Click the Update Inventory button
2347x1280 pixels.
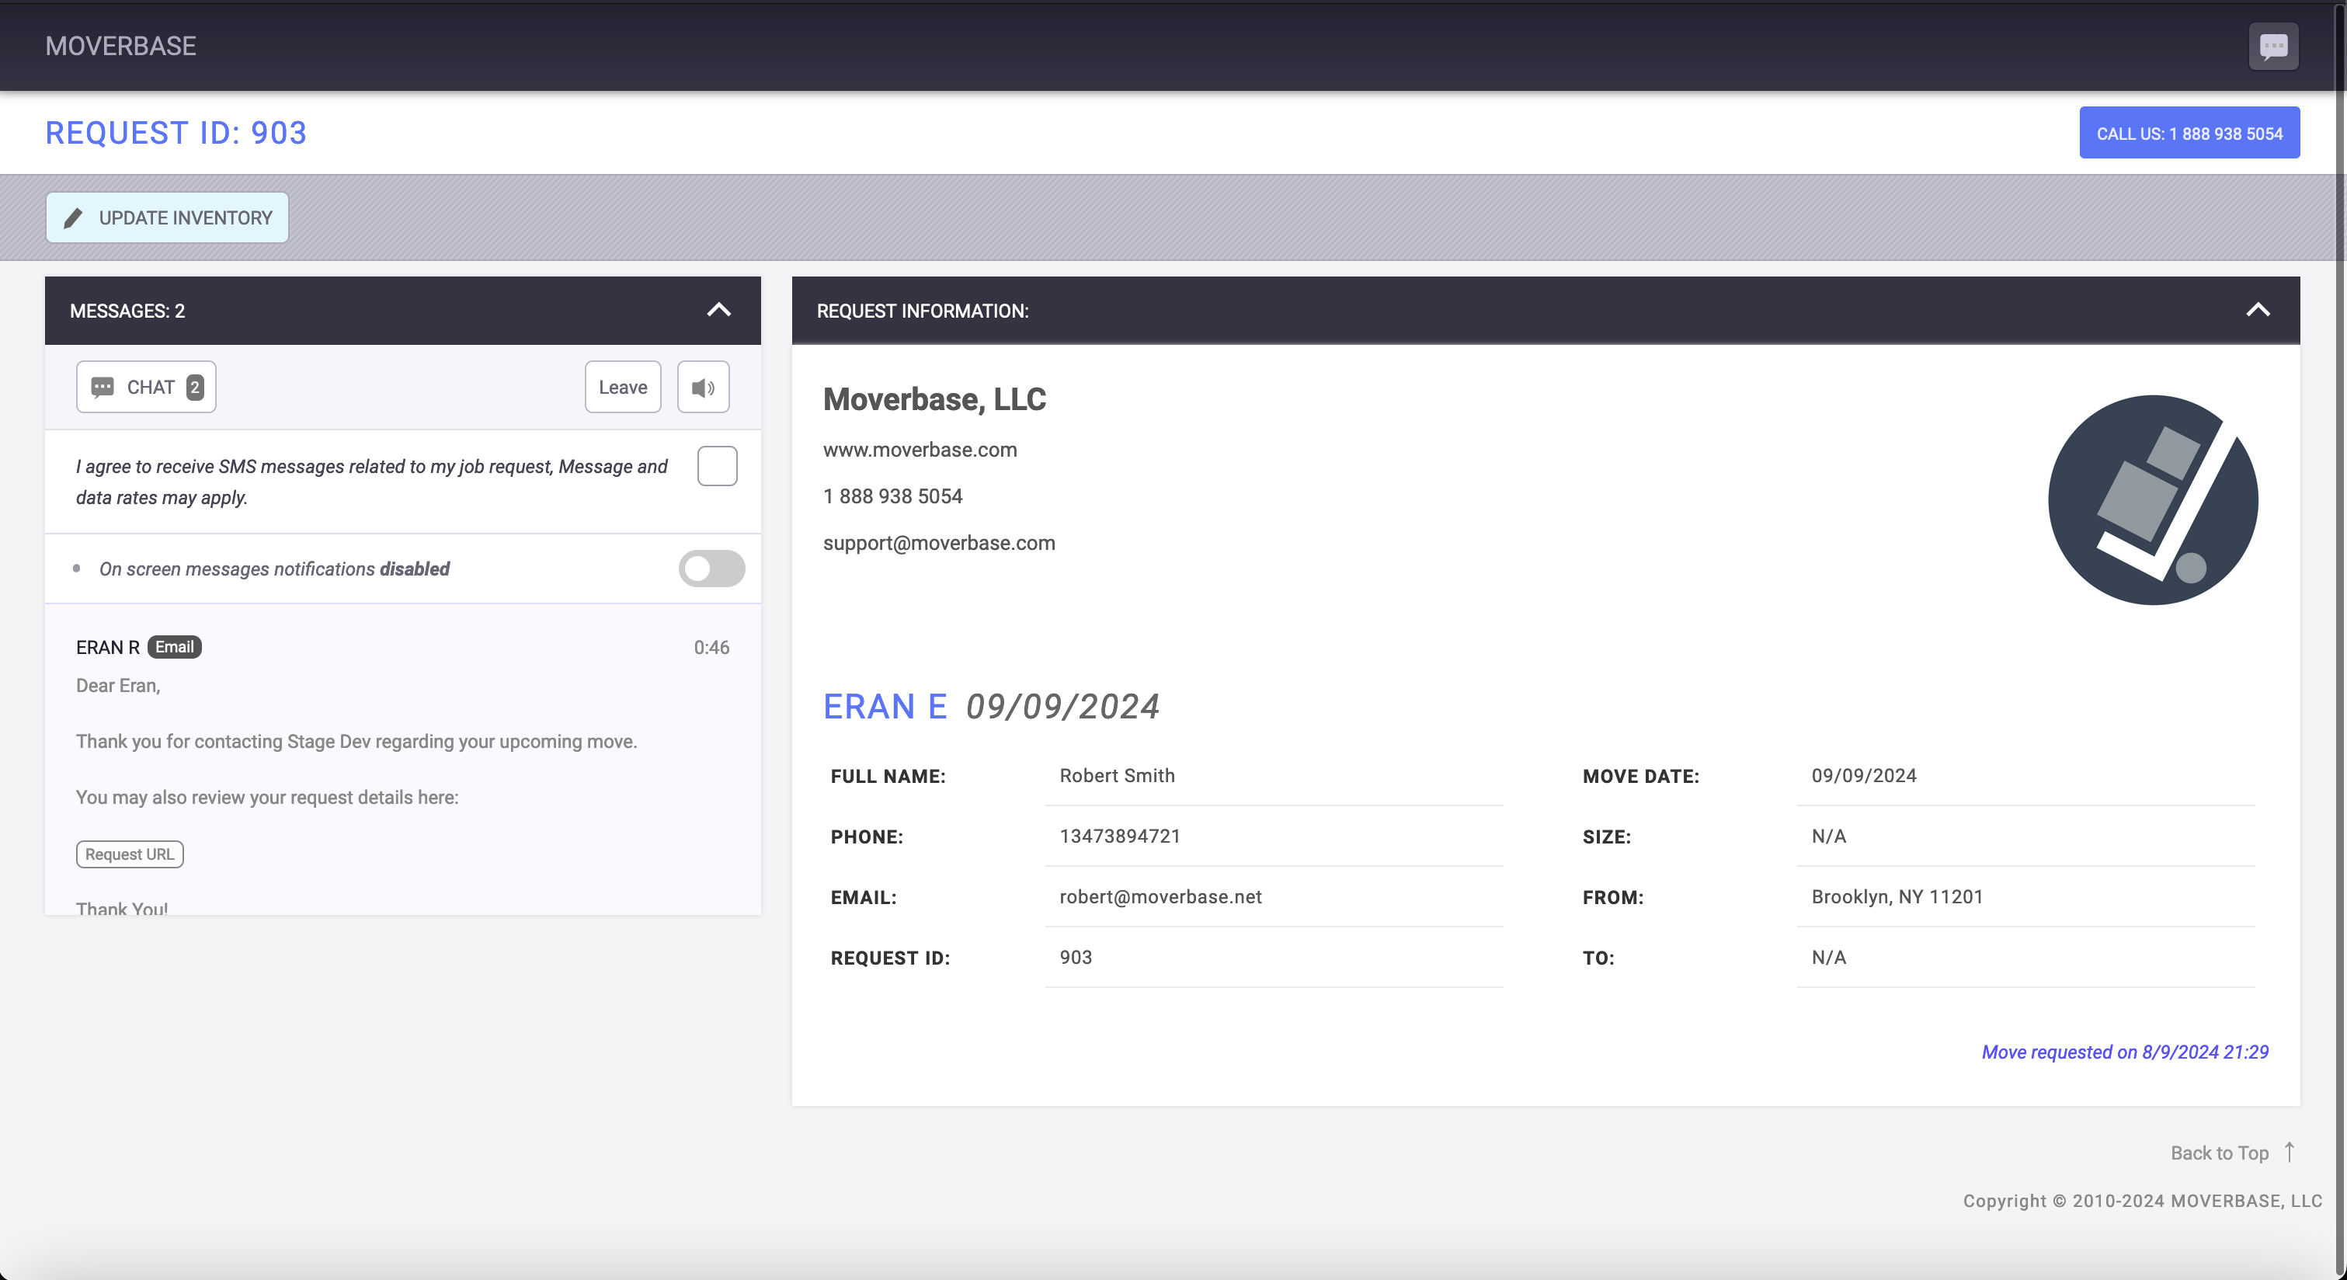(167, 217)
